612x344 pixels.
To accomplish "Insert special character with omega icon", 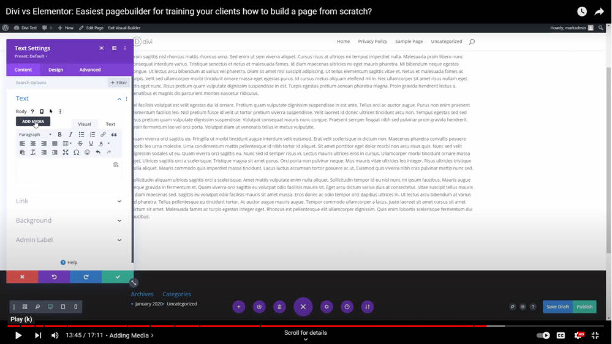I will tap(77, 152).
